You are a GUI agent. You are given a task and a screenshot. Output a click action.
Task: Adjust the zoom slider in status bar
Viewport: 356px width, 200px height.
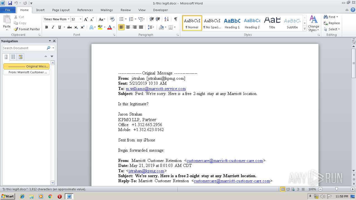(337, 189)
